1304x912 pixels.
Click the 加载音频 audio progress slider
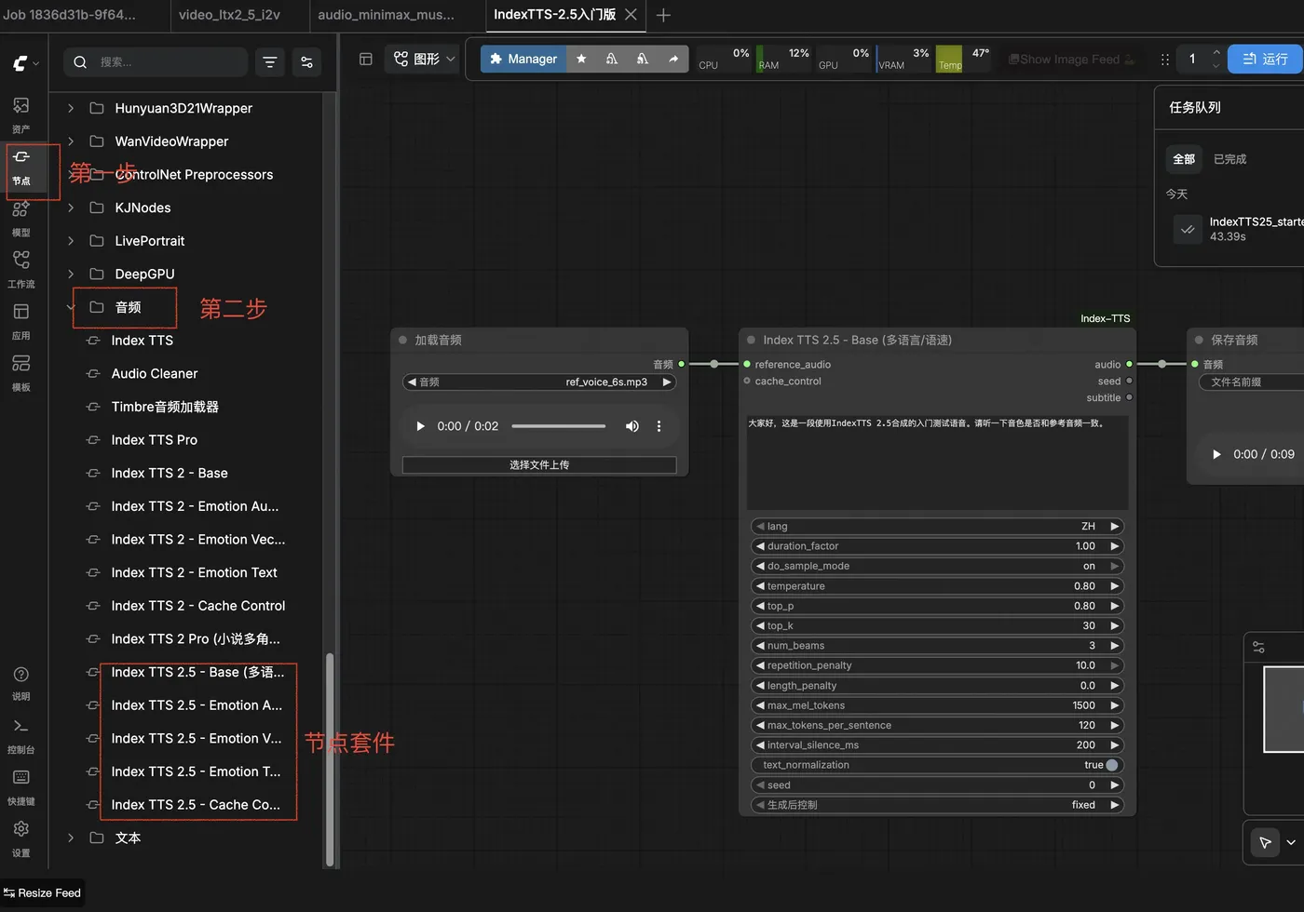(x=559, y=426)
